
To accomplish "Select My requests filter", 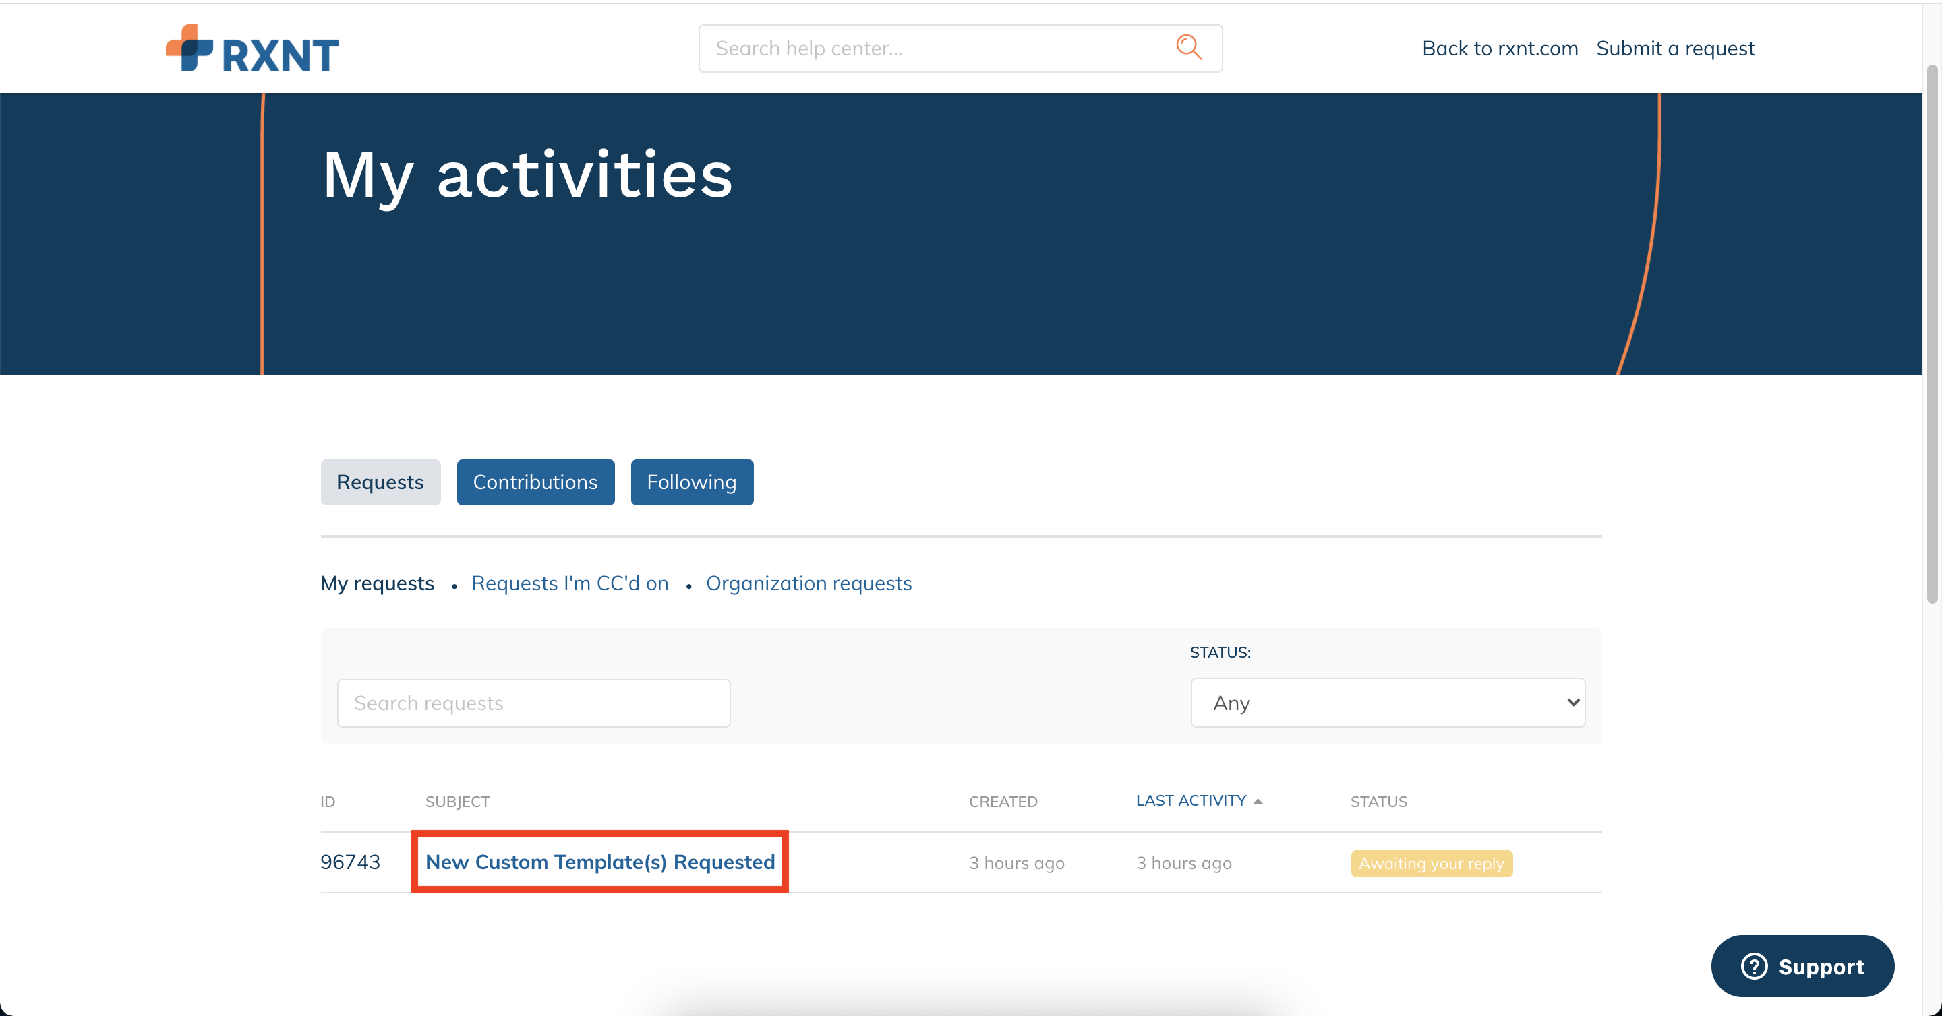I will tap(377, 583).
